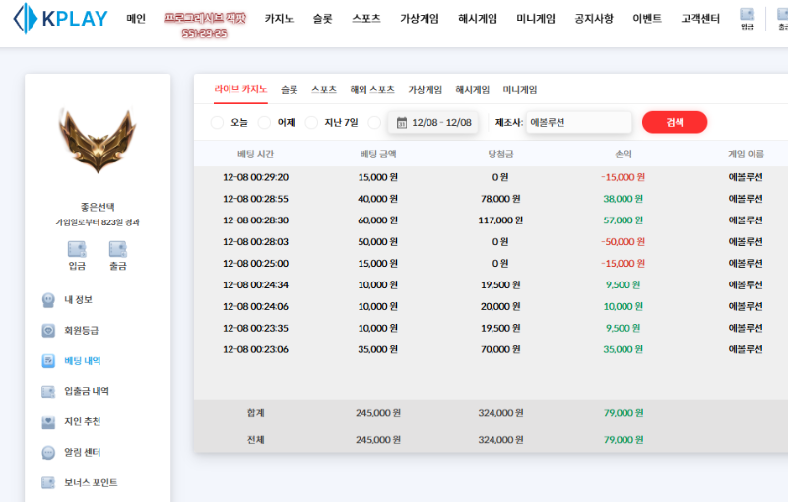
Task: Go to 내 정보 in sidebar
Action: [79, 300]
